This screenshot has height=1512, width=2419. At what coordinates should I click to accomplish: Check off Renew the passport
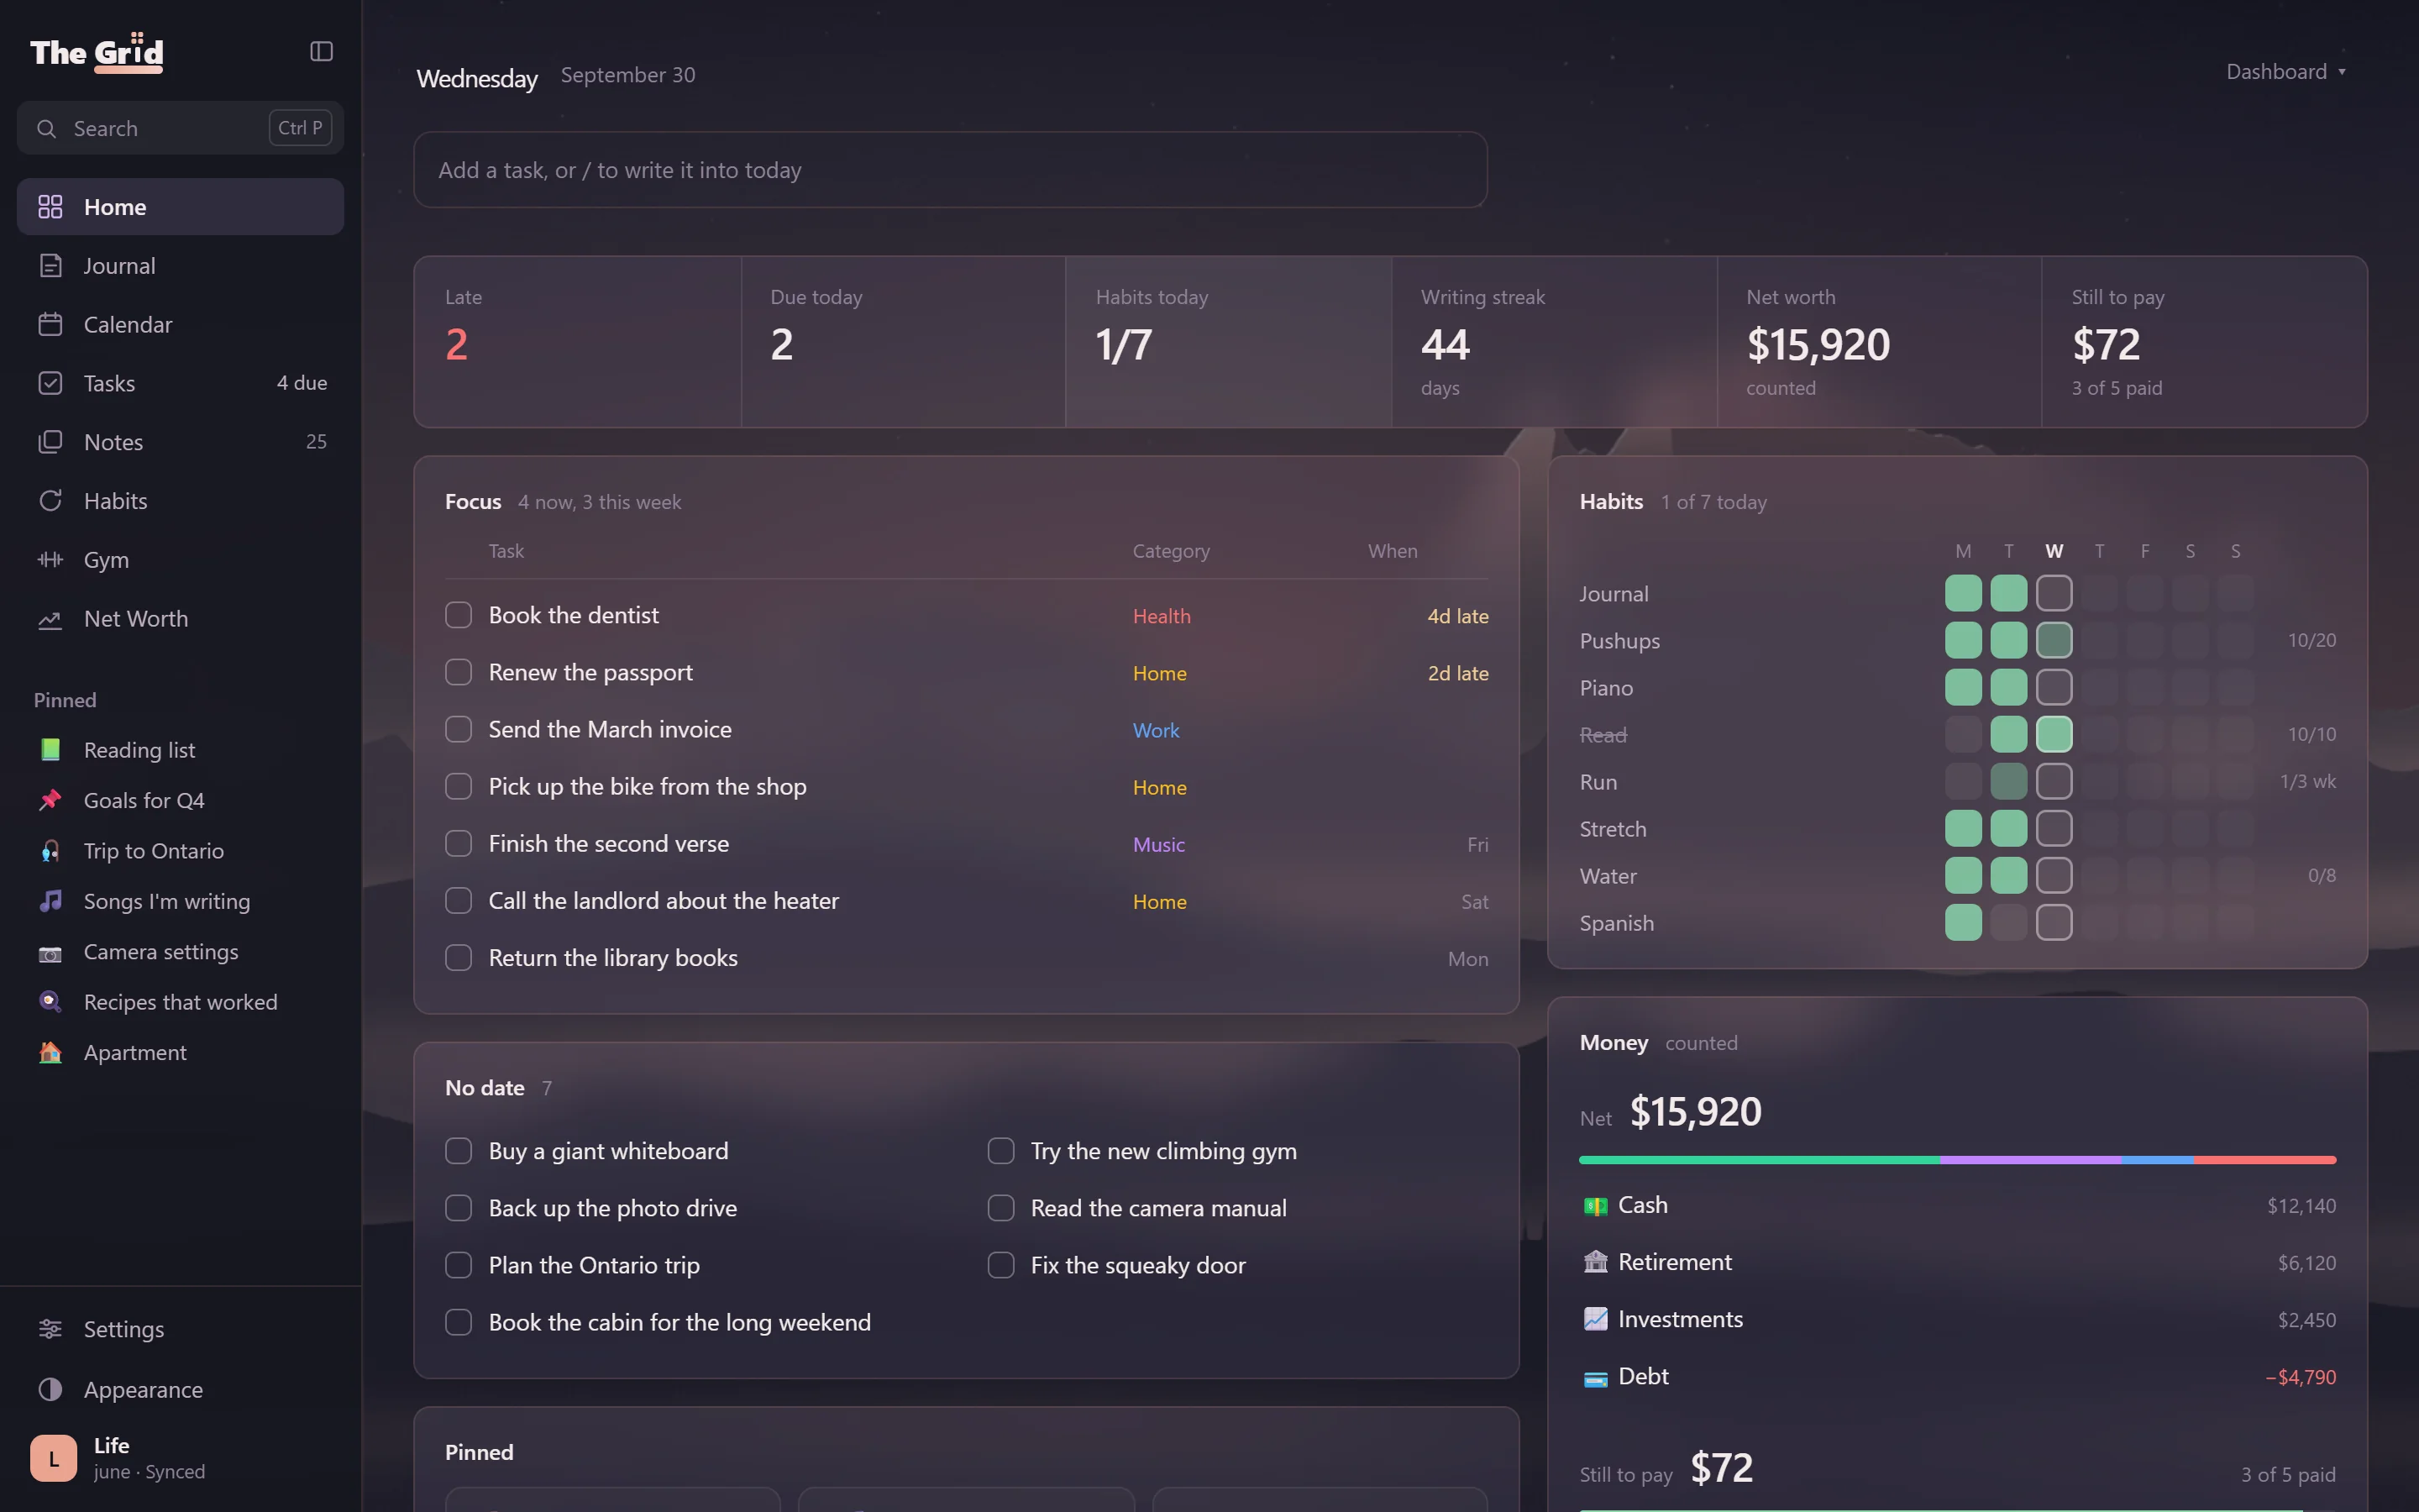click(459, 672)
